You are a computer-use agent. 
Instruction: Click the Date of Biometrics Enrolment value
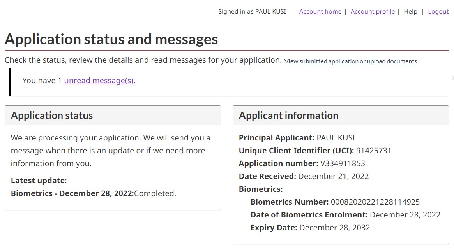click(405, 215)
